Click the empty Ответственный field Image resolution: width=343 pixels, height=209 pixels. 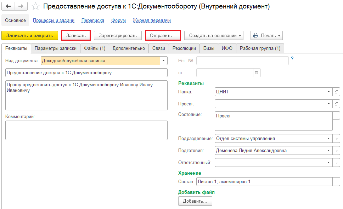[x=270, y=162]
